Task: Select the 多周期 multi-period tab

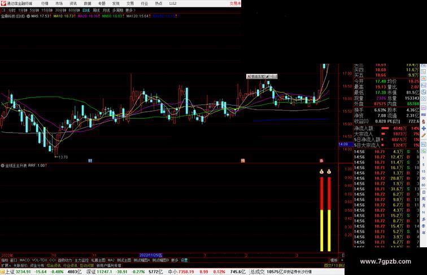Action: [x=117, y=10]
